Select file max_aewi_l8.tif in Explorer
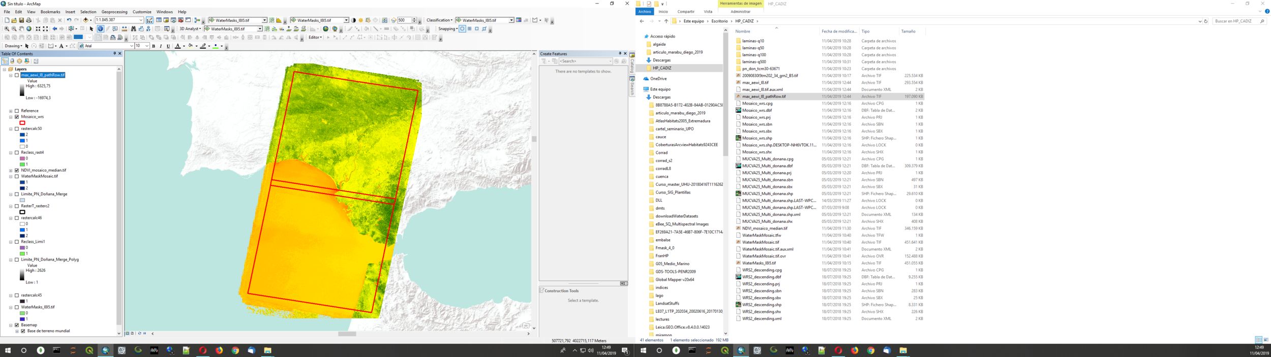The height and width of the screenshot is (357, 1271). pyautogui.click(x=755, y=82)
